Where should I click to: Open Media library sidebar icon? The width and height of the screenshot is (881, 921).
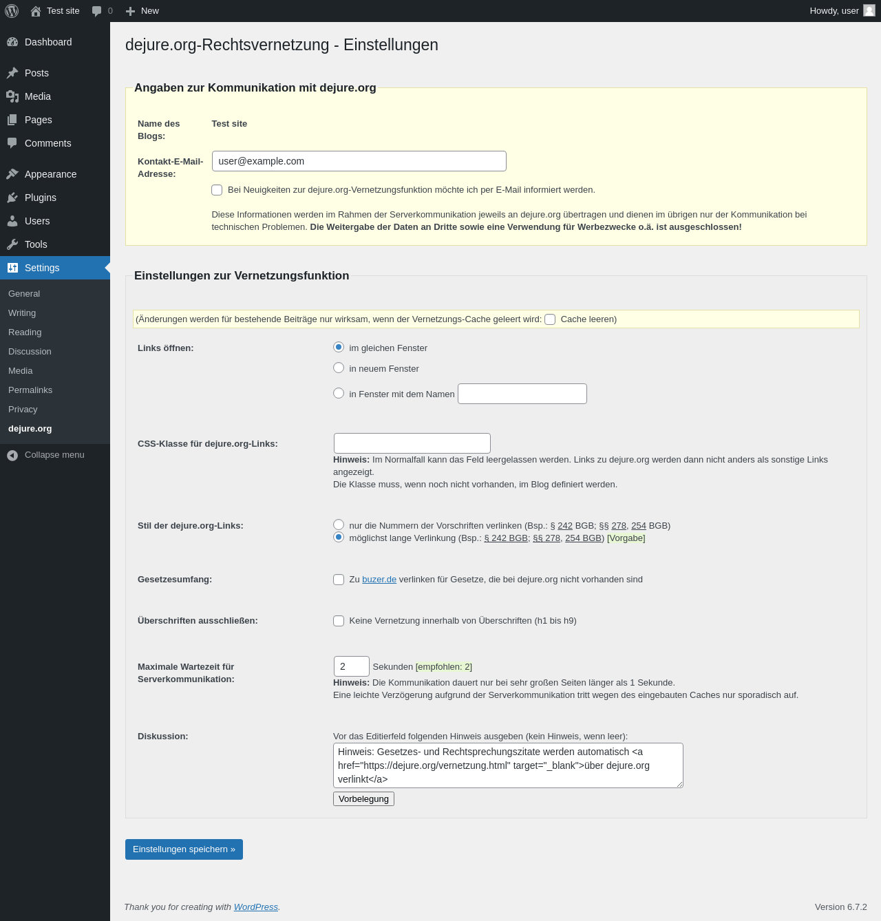tap(12, 96)
